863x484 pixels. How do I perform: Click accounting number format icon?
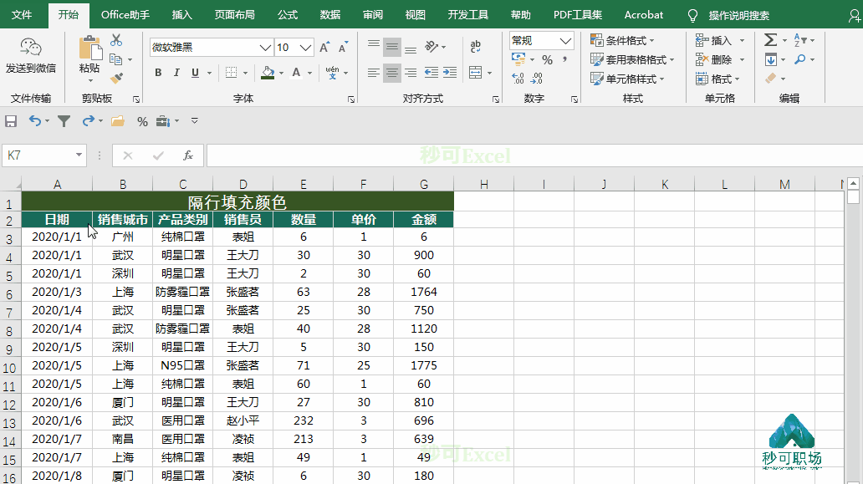tap(518, 59)
